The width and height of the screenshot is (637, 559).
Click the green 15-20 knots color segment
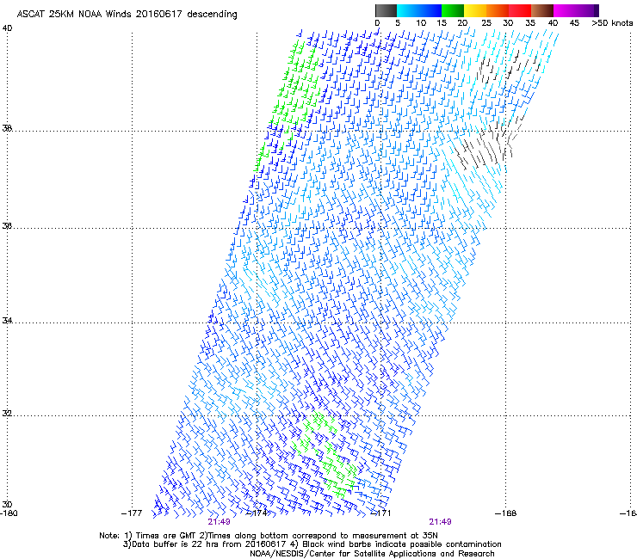coord(453,10)
